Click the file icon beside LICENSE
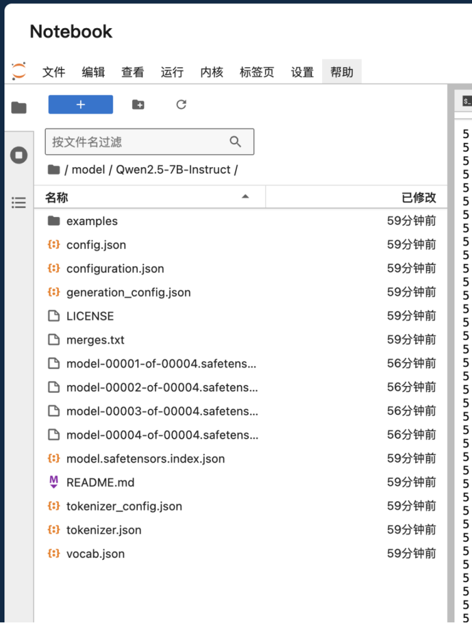Image resolution: width=472 pixels, height=623 pixels. pyautogui.click(x=54, y=316)
